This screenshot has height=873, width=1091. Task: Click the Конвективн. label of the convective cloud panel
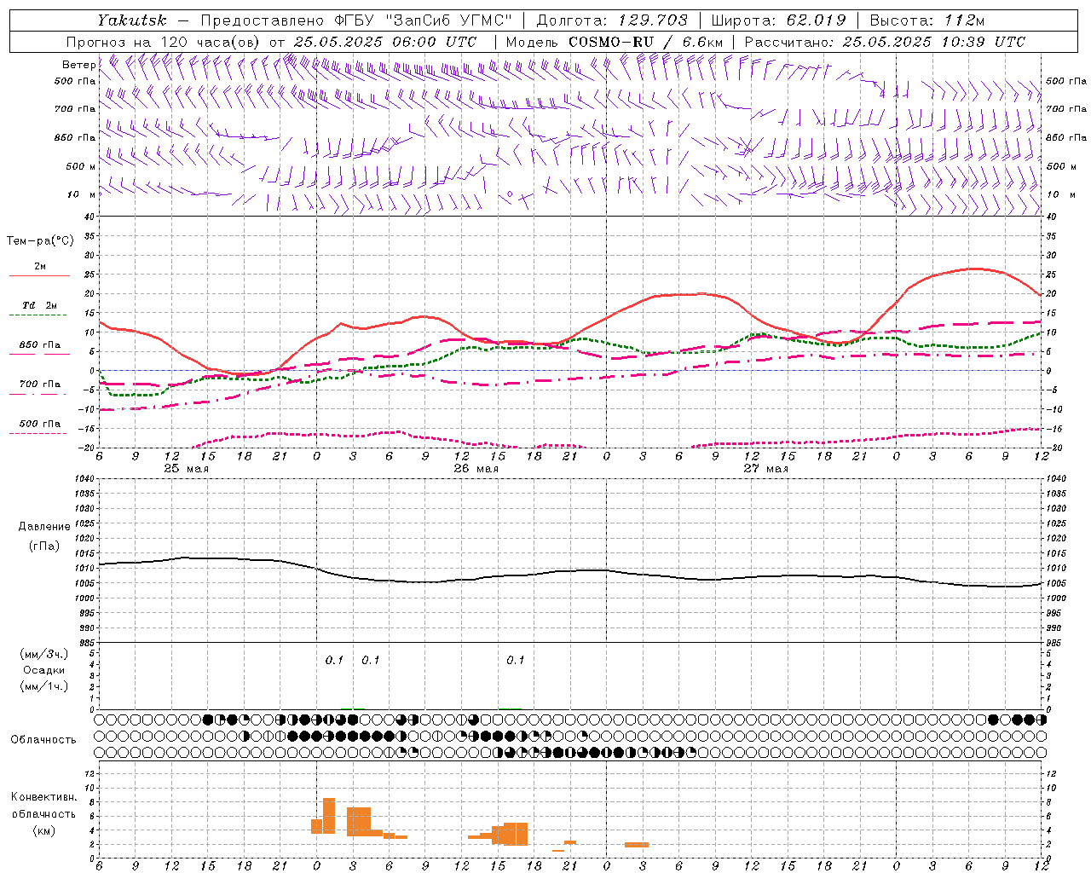[44, 797]
